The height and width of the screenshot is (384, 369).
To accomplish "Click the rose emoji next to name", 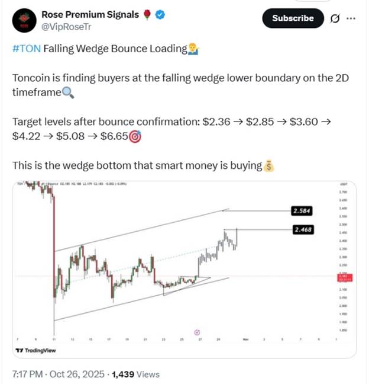I will 147,15.
